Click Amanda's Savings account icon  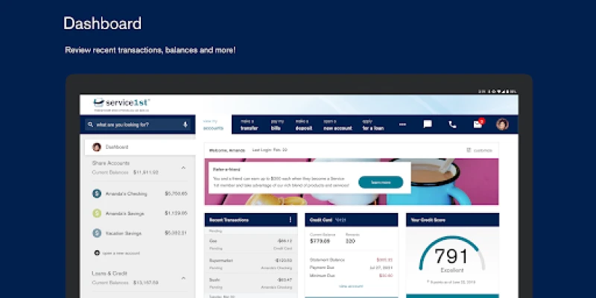click(97, 213)
